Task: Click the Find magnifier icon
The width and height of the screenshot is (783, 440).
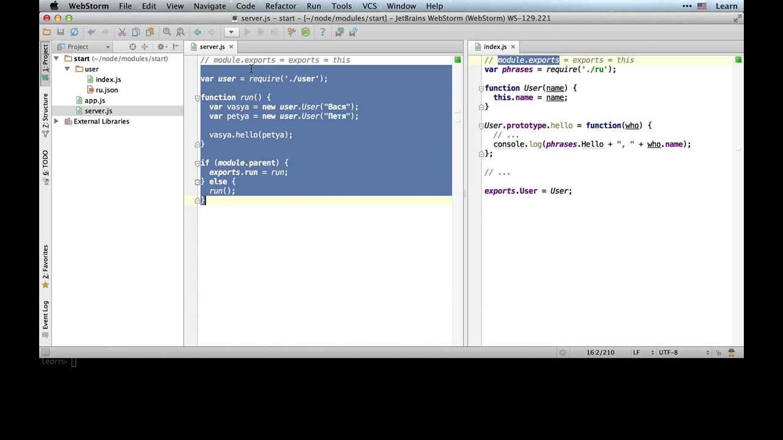Action: 166,32
